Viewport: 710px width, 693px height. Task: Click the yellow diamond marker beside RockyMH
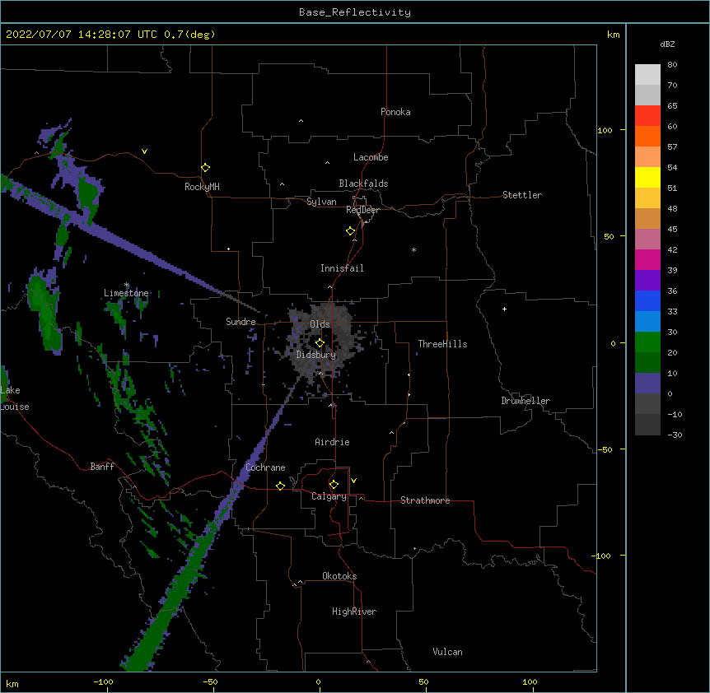(x=205, y=168)
